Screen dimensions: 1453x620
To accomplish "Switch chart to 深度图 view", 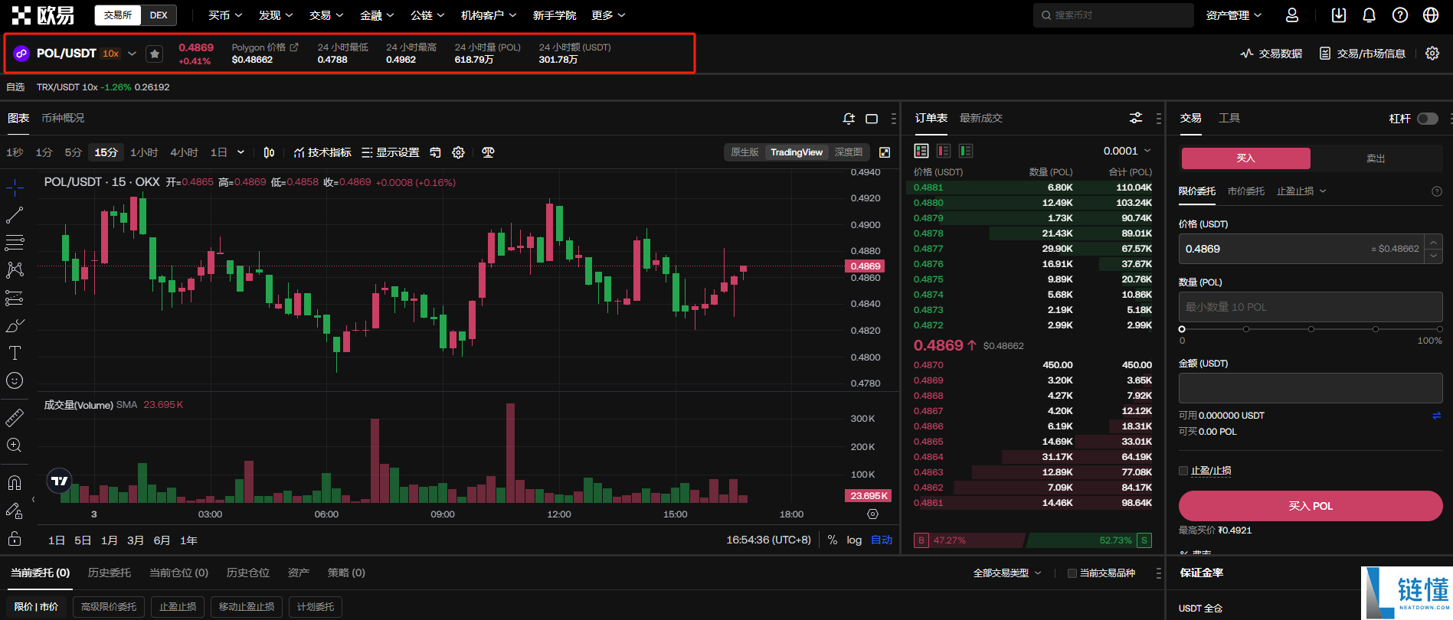I will [849, 152].
